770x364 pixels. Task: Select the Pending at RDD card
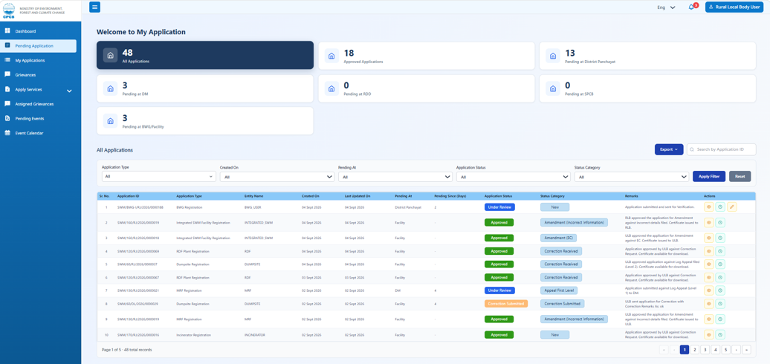427,88
